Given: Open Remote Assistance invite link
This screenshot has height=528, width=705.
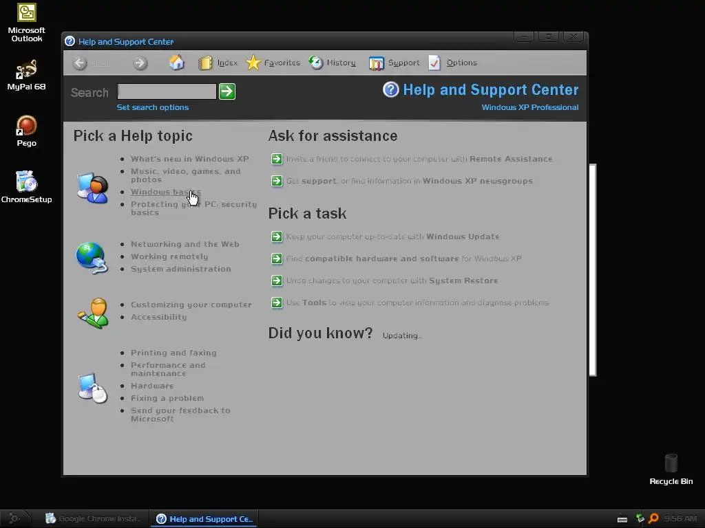Looking at the screenshot, I should tap(419, 159).
